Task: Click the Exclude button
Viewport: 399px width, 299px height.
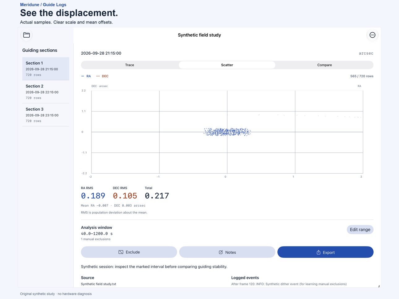Action: click(x=129, y=252)
